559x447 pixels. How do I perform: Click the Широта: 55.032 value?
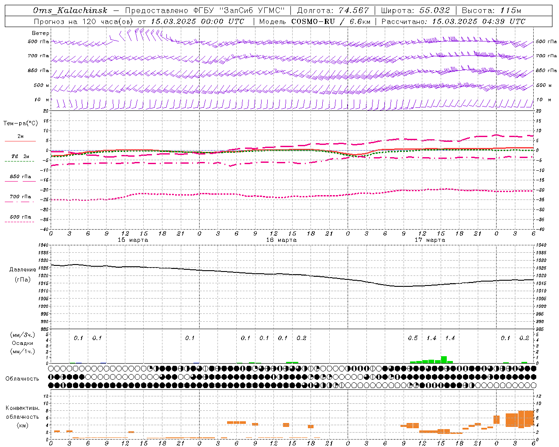pos(415,10)
